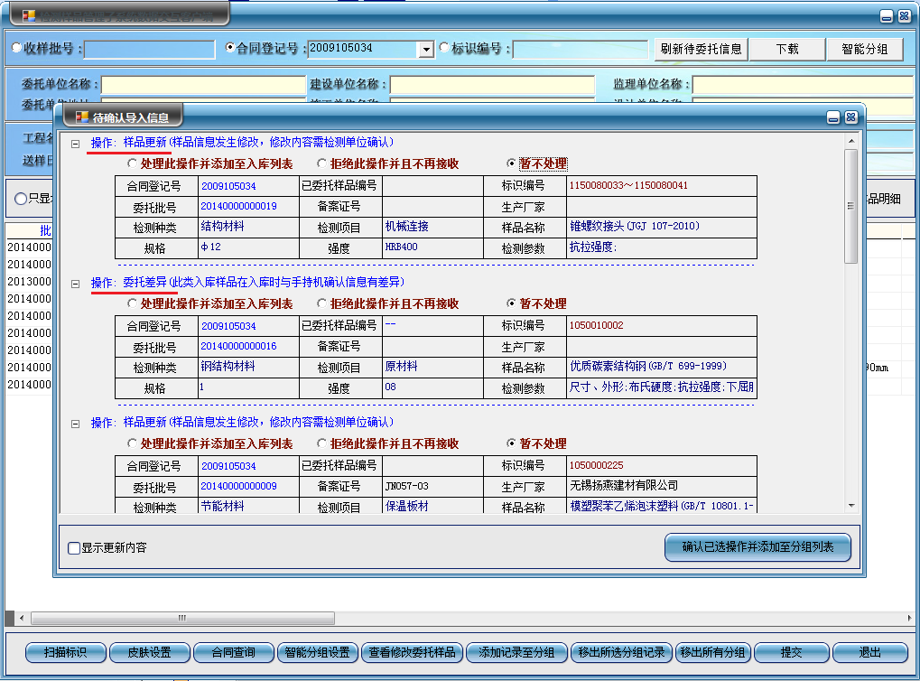Choose 暂不处理 for the third record
Screen dimensions: 920x681
click(512, 443)
